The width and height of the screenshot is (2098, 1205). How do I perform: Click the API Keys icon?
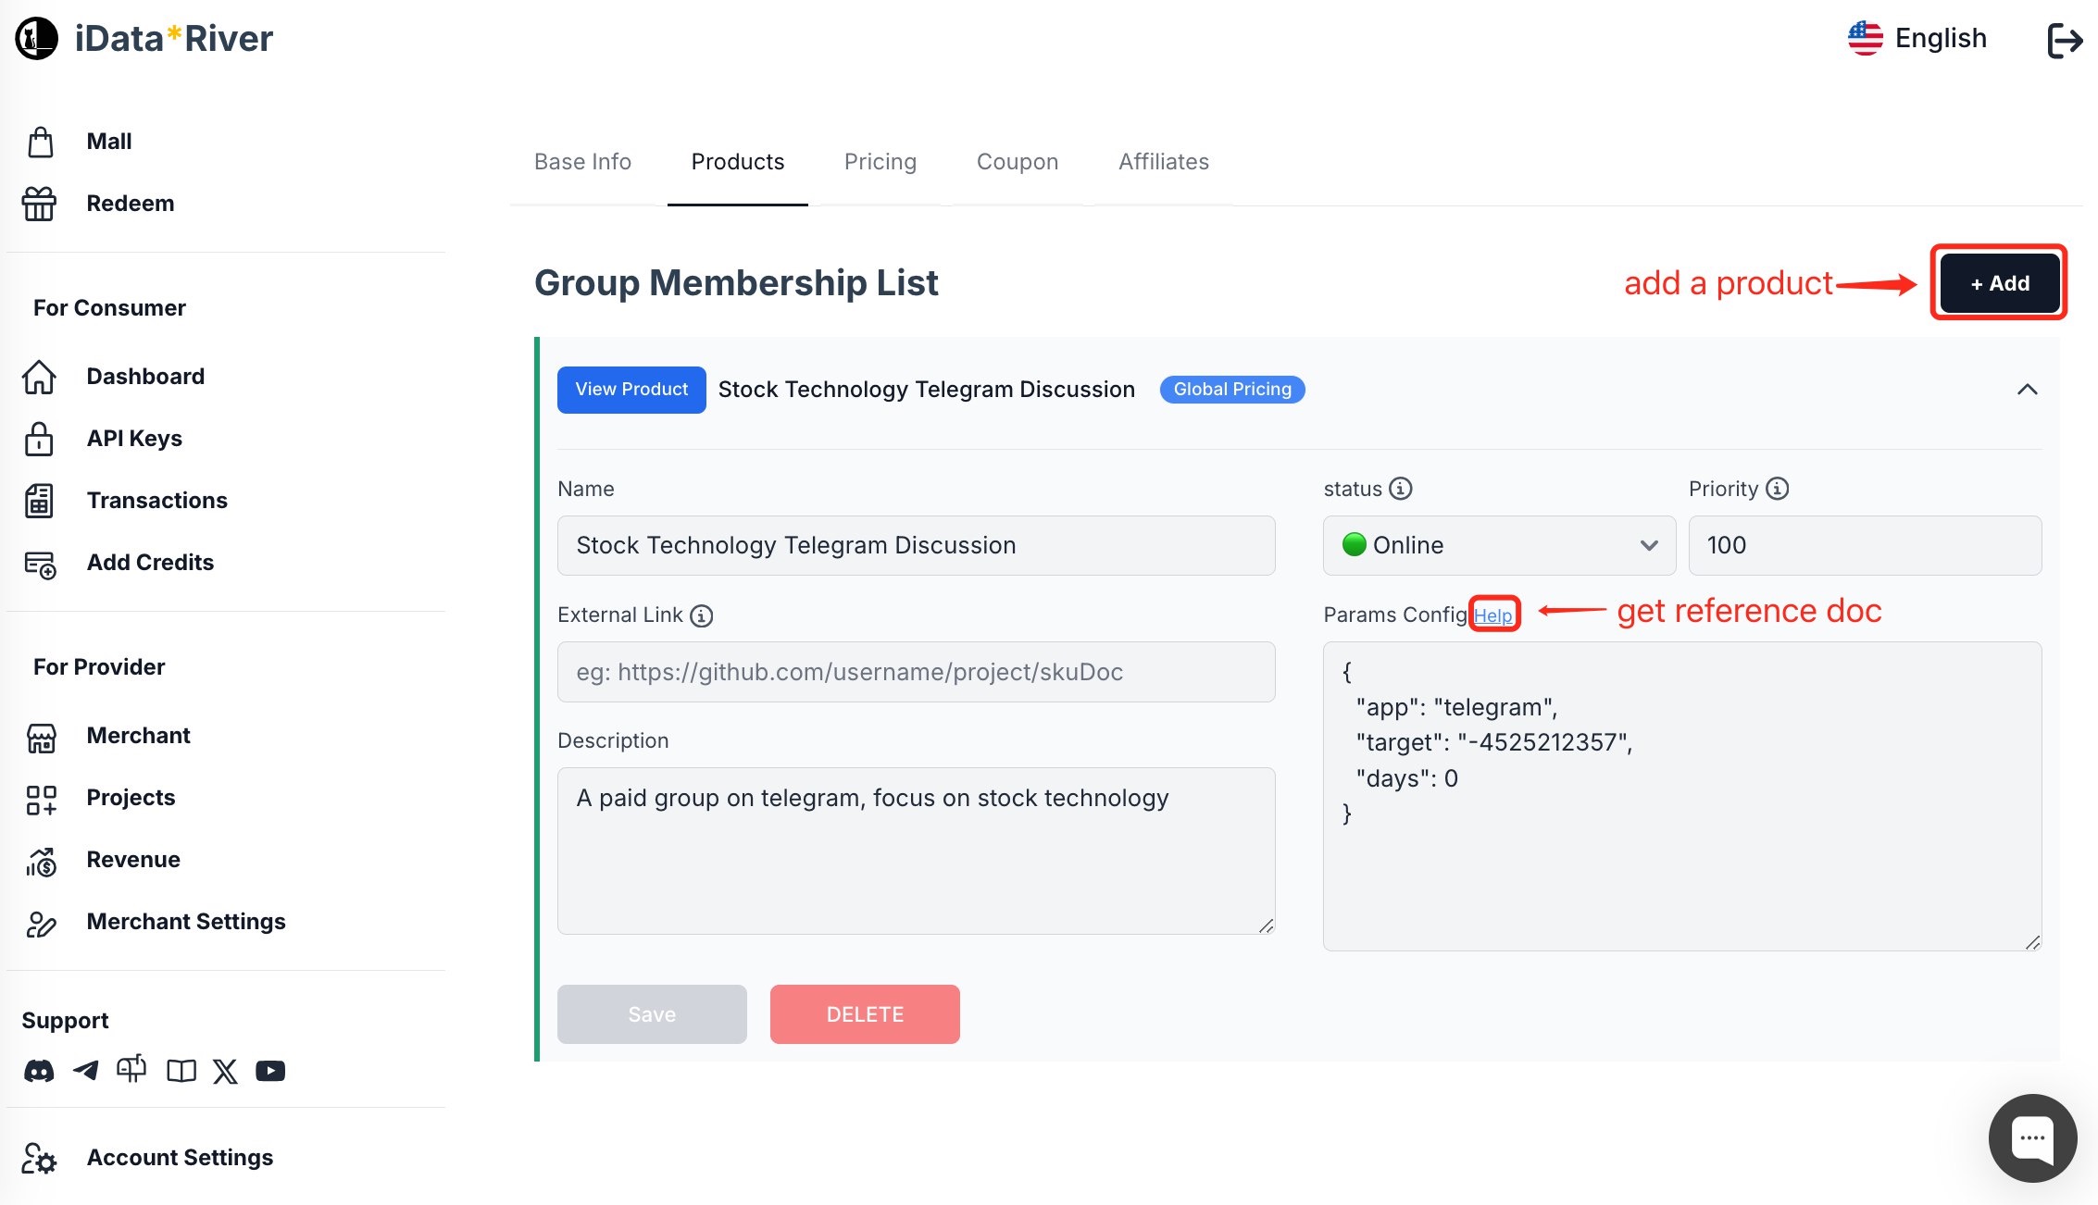(x=41, y=436)
